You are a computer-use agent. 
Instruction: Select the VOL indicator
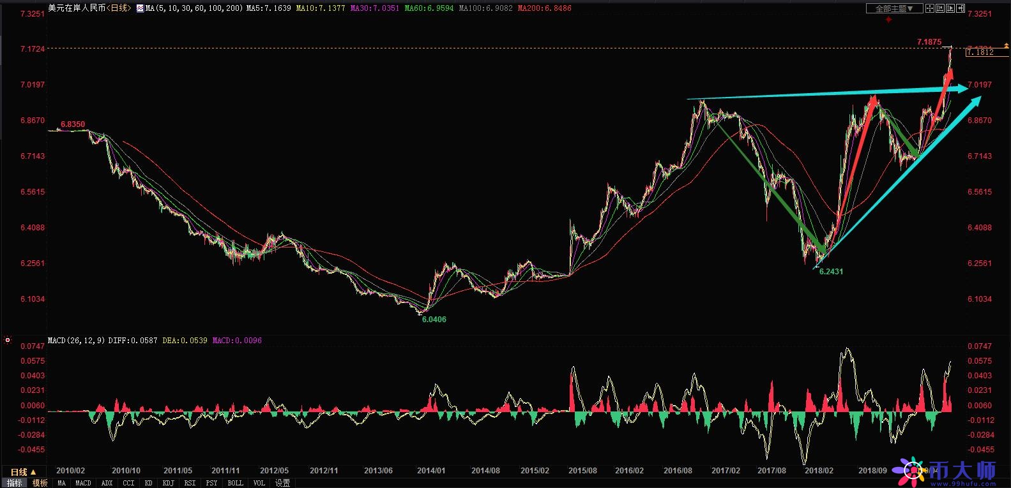pos(259,483)
